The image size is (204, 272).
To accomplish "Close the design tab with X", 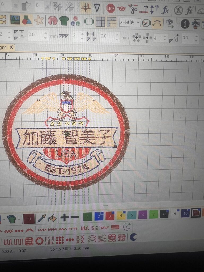I will [11, 47].
